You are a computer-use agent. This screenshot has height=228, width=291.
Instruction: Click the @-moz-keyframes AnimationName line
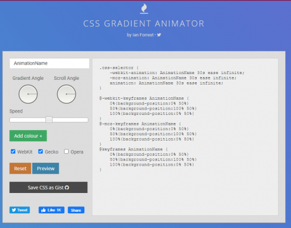140,124
